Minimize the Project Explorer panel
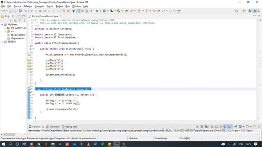262x147 pixels. [x=19, y=16]
